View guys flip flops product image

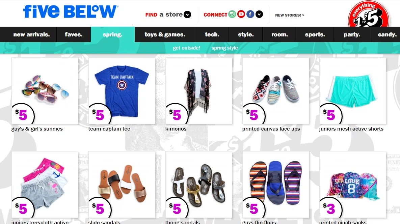[276, 185]
